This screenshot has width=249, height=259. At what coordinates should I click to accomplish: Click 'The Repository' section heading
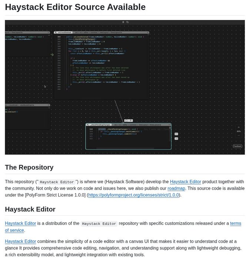coord(29,167)
